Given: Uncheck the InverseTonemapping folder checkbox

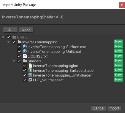Looking at the screenshot, I should pos(14,42).
